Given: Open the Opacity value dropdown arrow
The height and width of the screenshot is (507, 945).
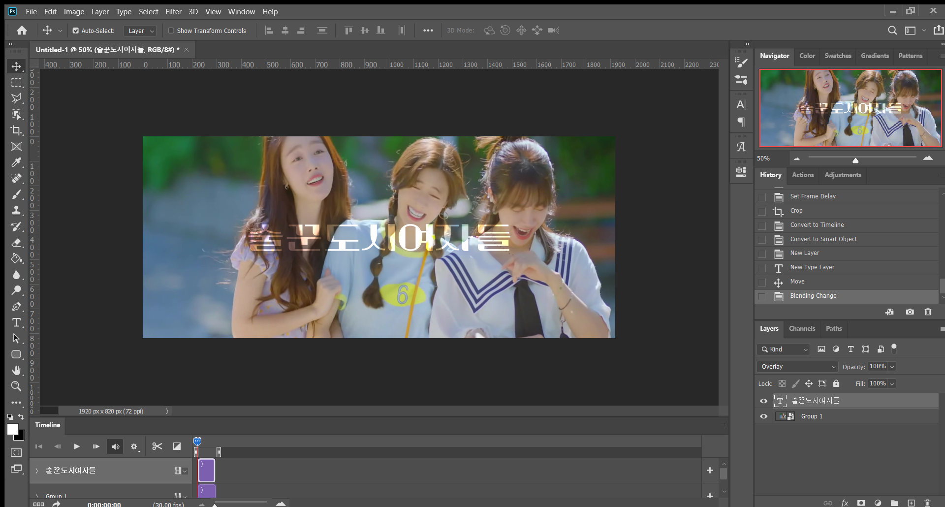Looking at the screenshot, I should tap(892, 367).
